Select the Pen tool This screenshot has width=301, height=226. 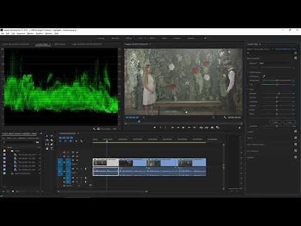click(51, 144)
